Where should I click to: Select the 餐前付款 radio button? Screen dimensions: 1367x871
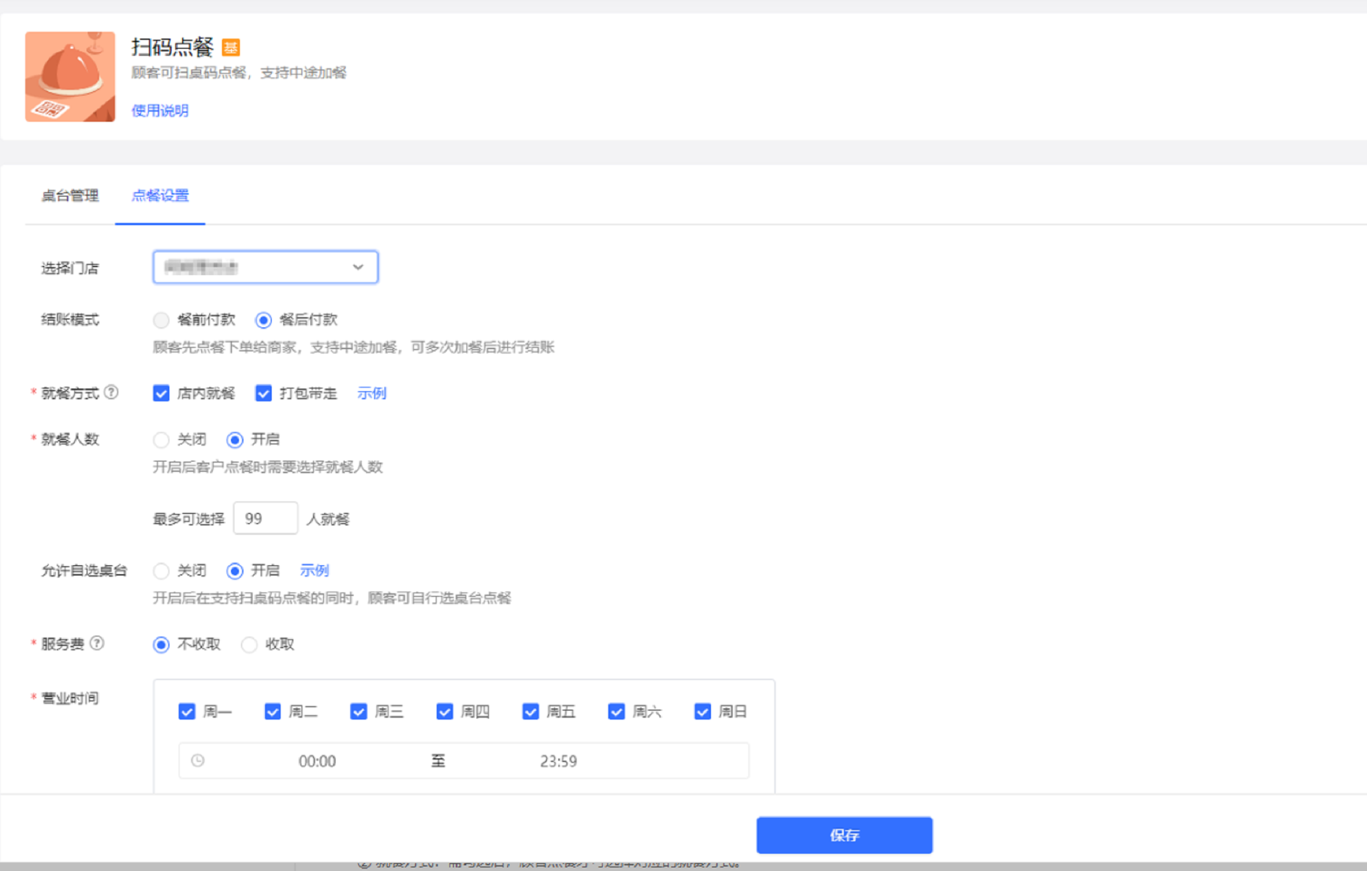click(161, 320)
